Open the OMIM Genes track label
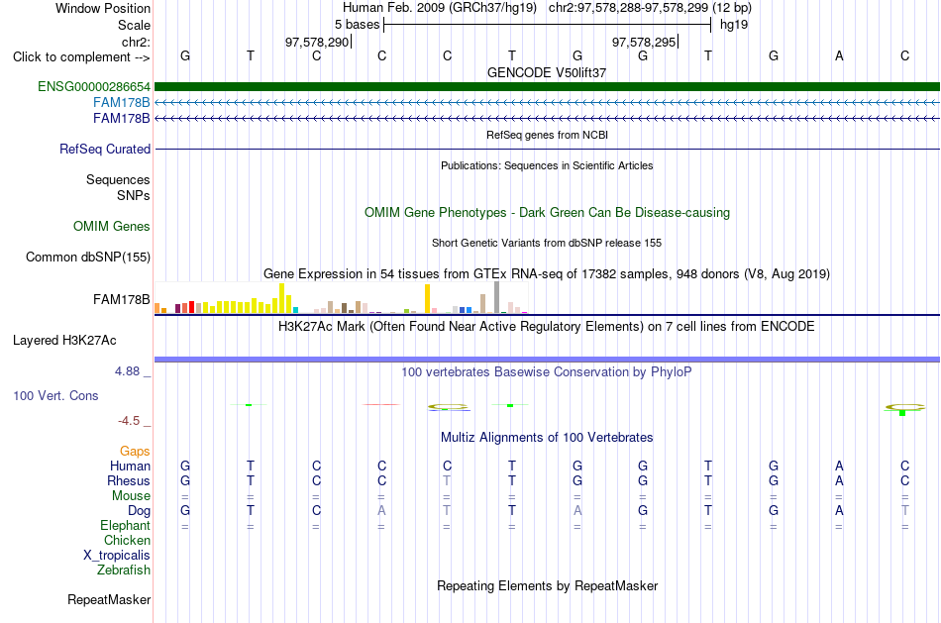The width and height of the screenshot is (941, 623). pyautogui.click(x=112, y=226)
